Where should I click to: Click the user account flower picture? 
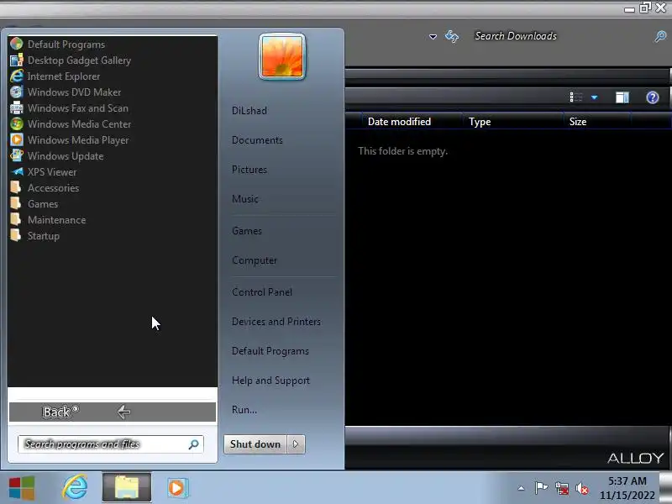pos(282,56)
